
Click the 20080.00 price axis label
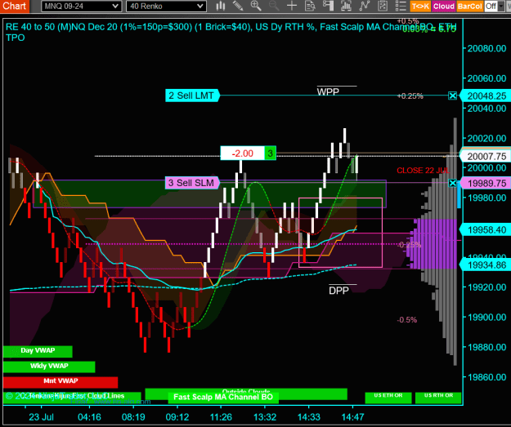[486, 48]
